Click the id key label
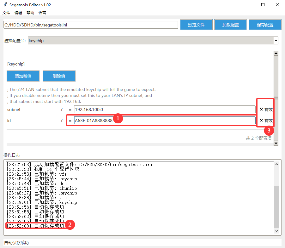This screenshot has width=285, height=248. 9,121
